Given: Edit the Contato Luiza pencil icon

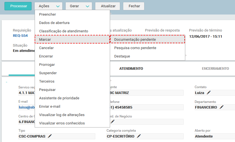Looking at the screenshot, I should coord(209,93).
